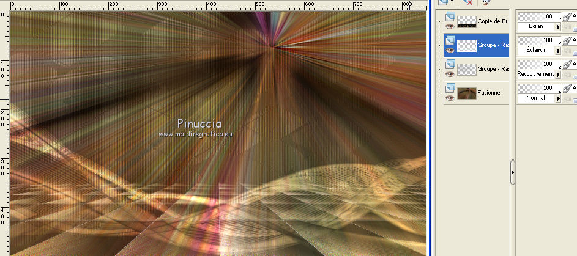Click the light burst center on the canvas
The height and width of the screenshot is (256, 577).
tap(272, 46)
